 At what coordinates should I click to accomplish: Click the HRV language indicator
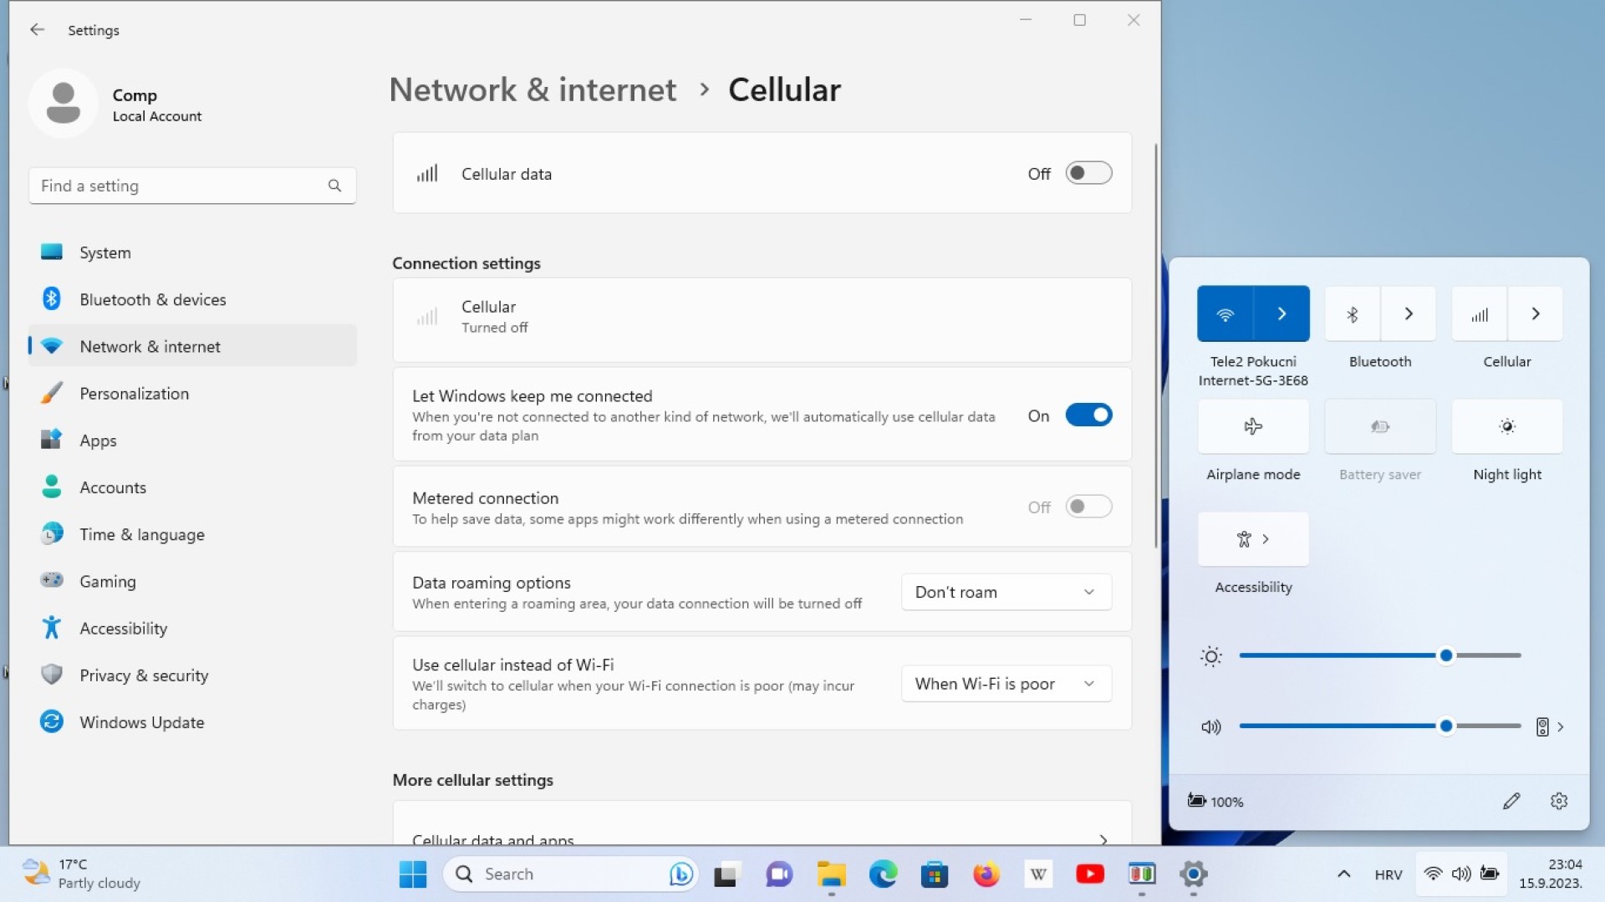click(1388, 874)
